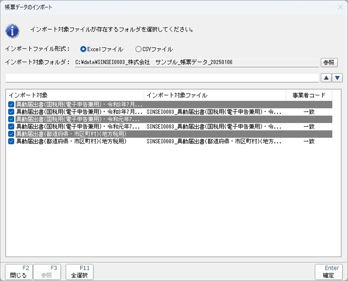Click the blue information icon
Image resolution: width=348 pixels, height=281 pixels.
point(12,31)
